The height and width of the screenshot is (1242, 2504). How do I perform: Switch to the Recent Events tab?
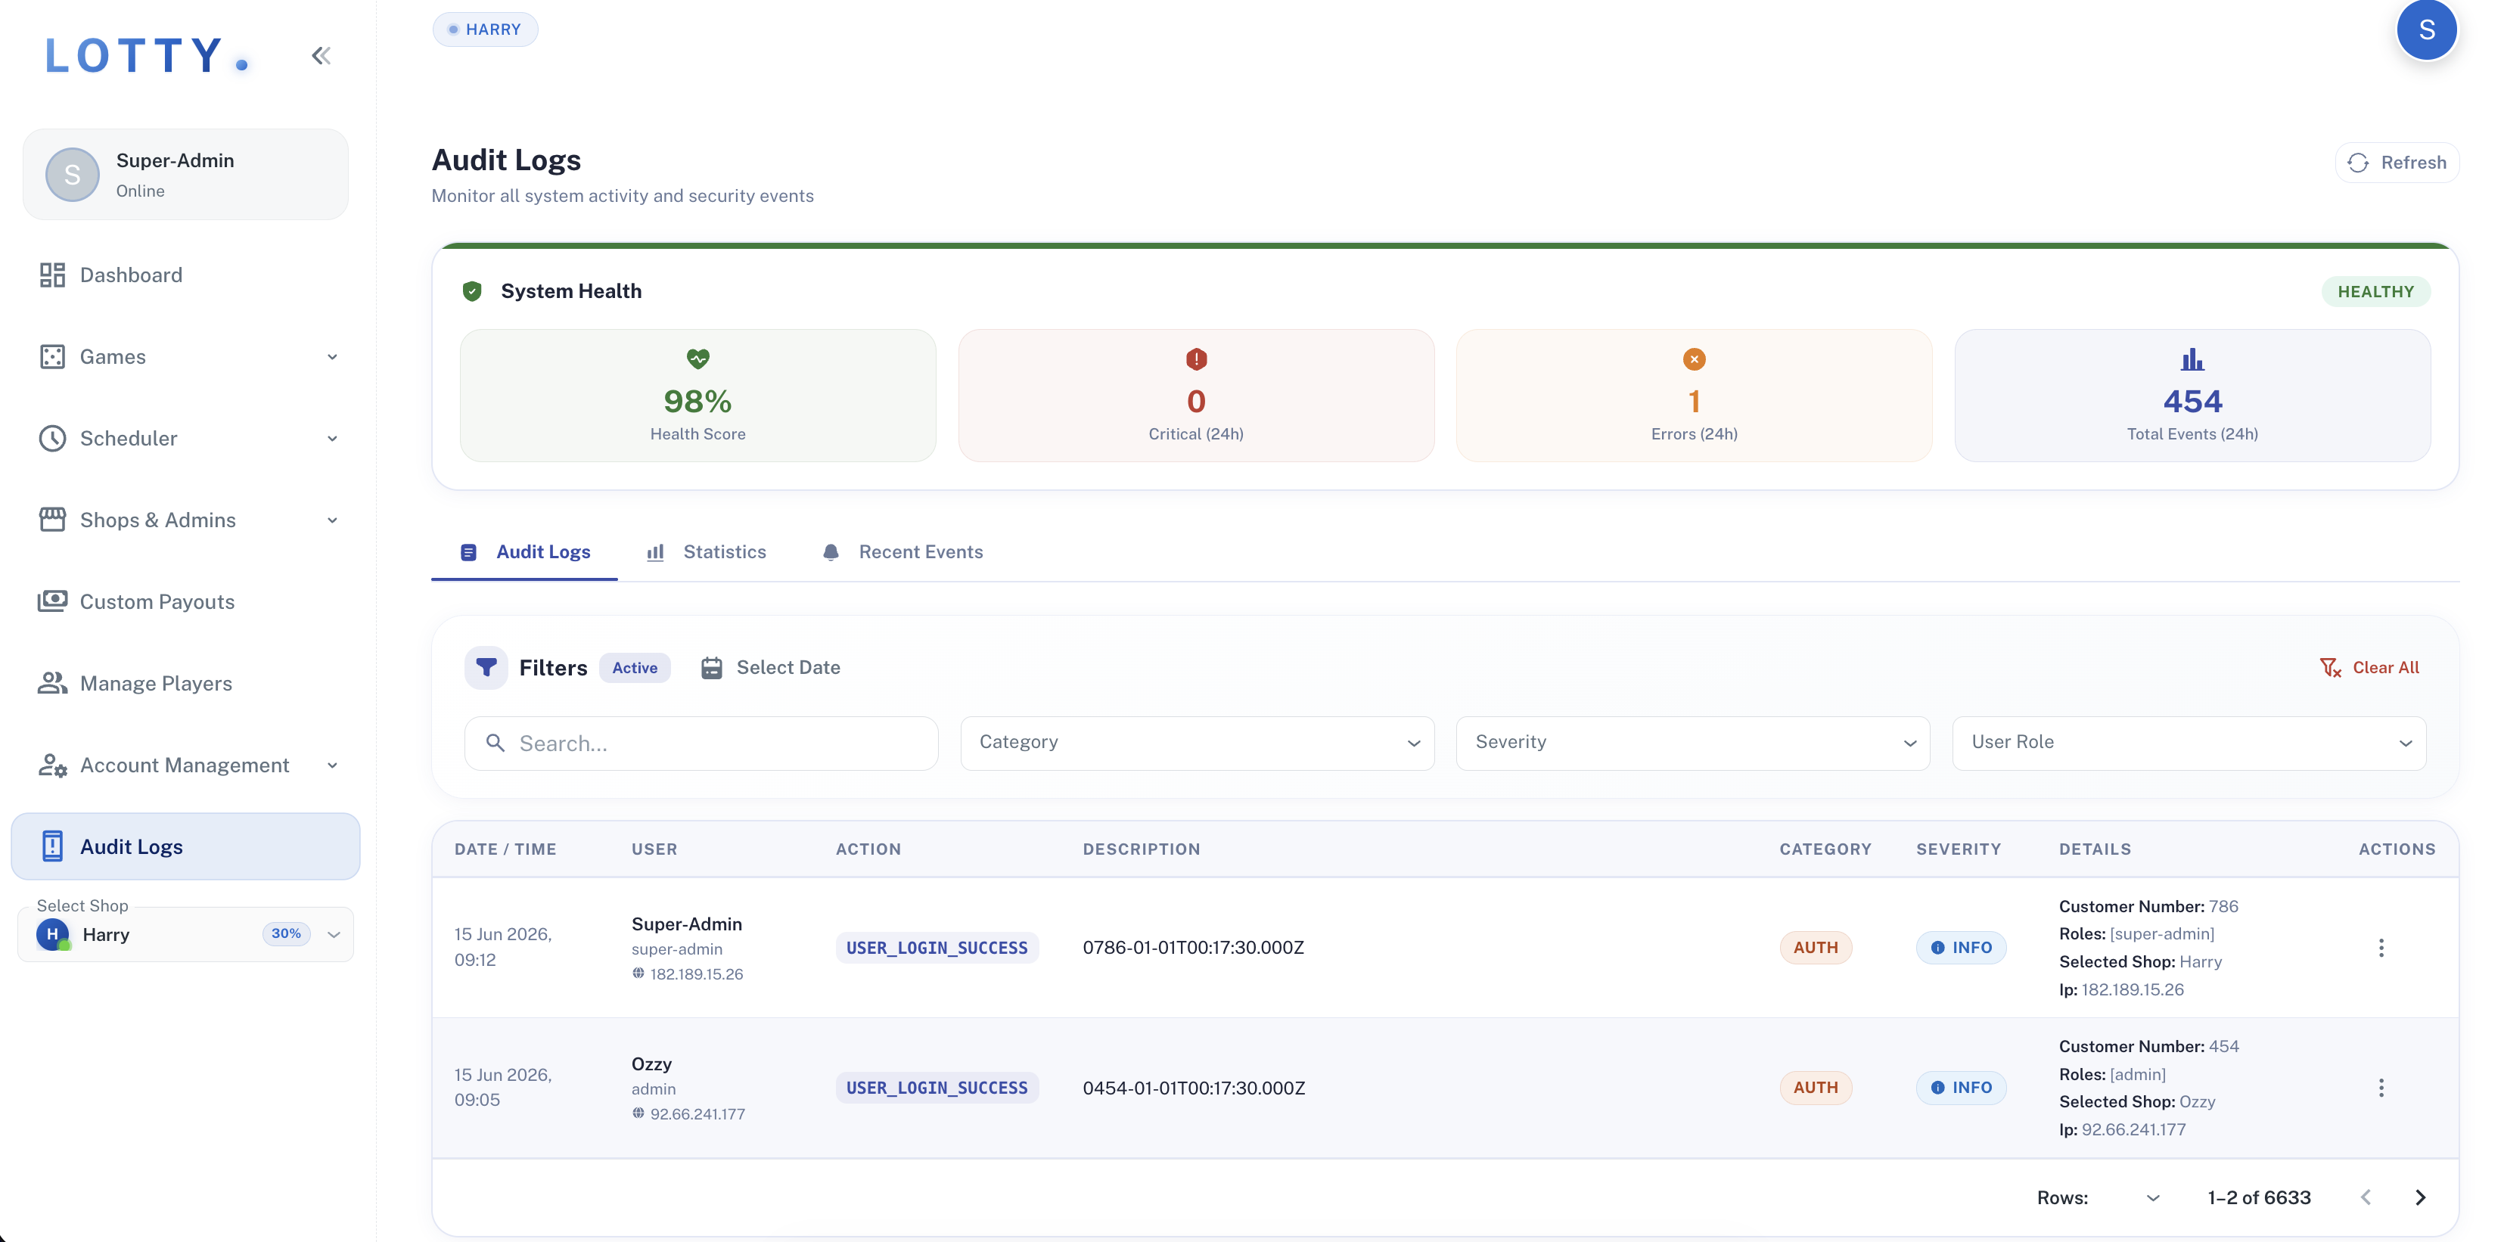[903, 552]
